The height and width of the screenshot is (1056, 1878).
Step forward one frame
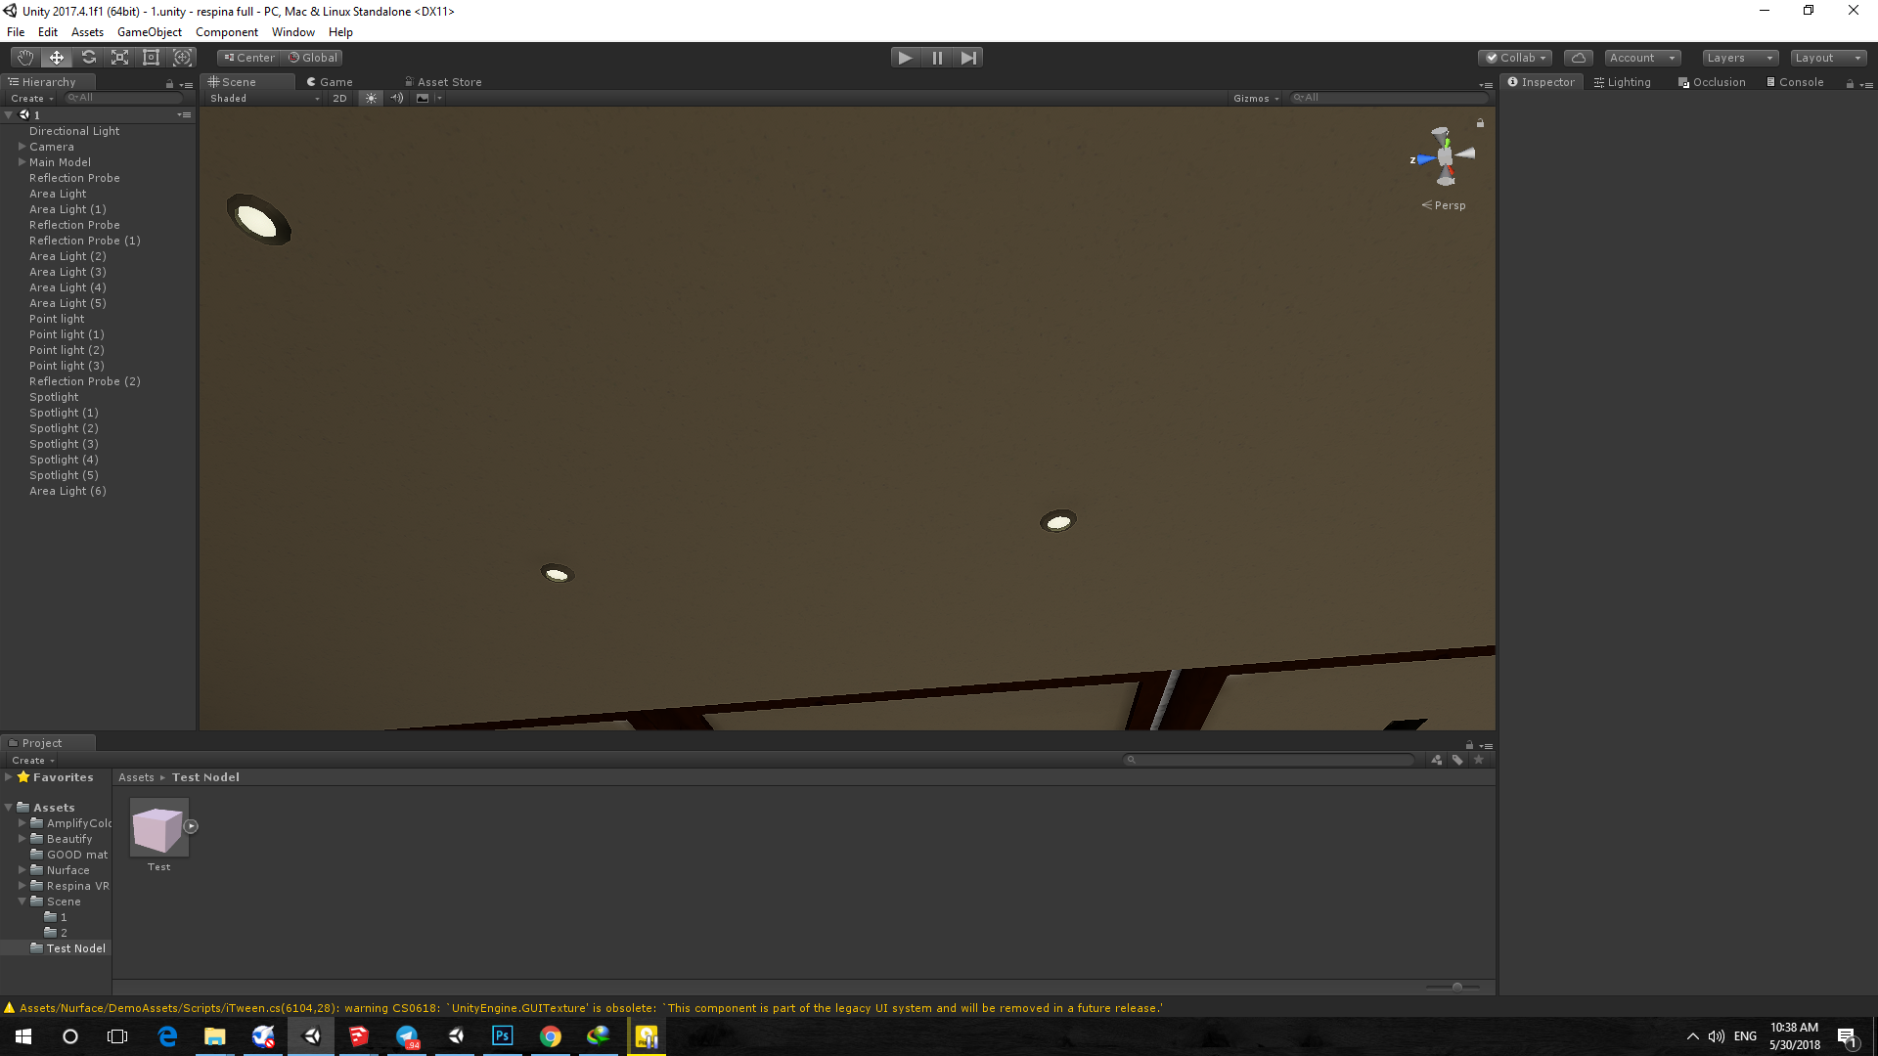point(968,58)
